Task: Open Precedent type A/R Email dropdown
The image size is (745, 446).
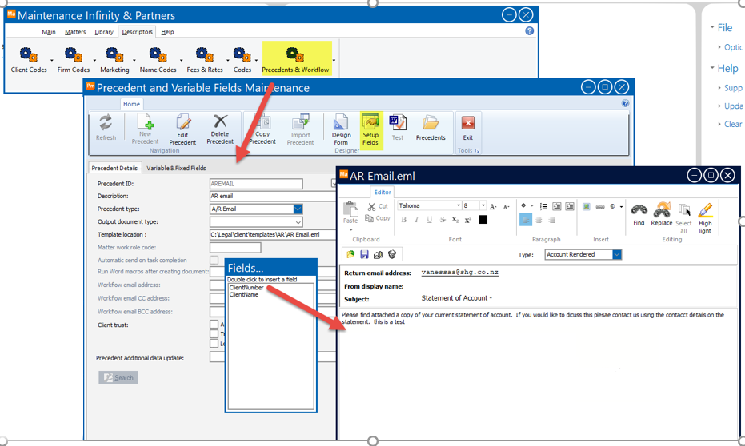Action: [x=298, y=209]
